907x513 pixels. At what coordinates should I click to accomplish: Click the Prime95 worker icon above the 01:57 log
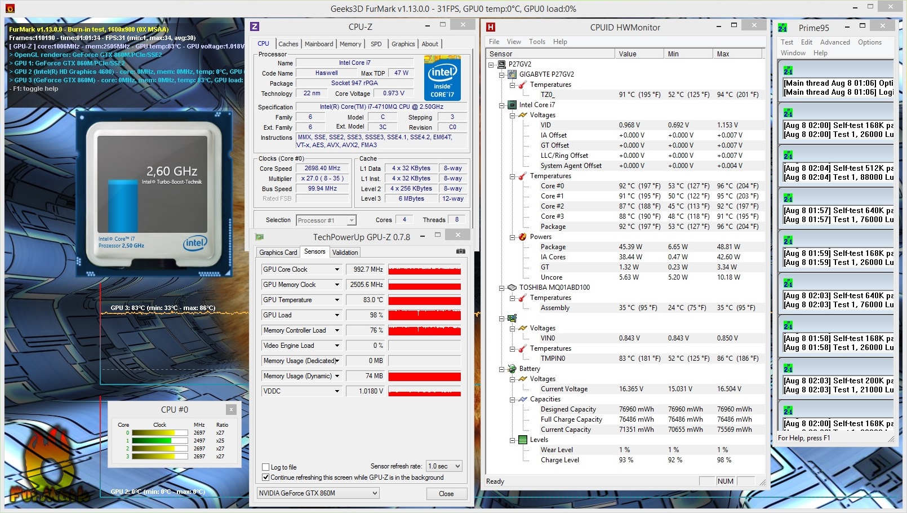(x=788, y=198)
